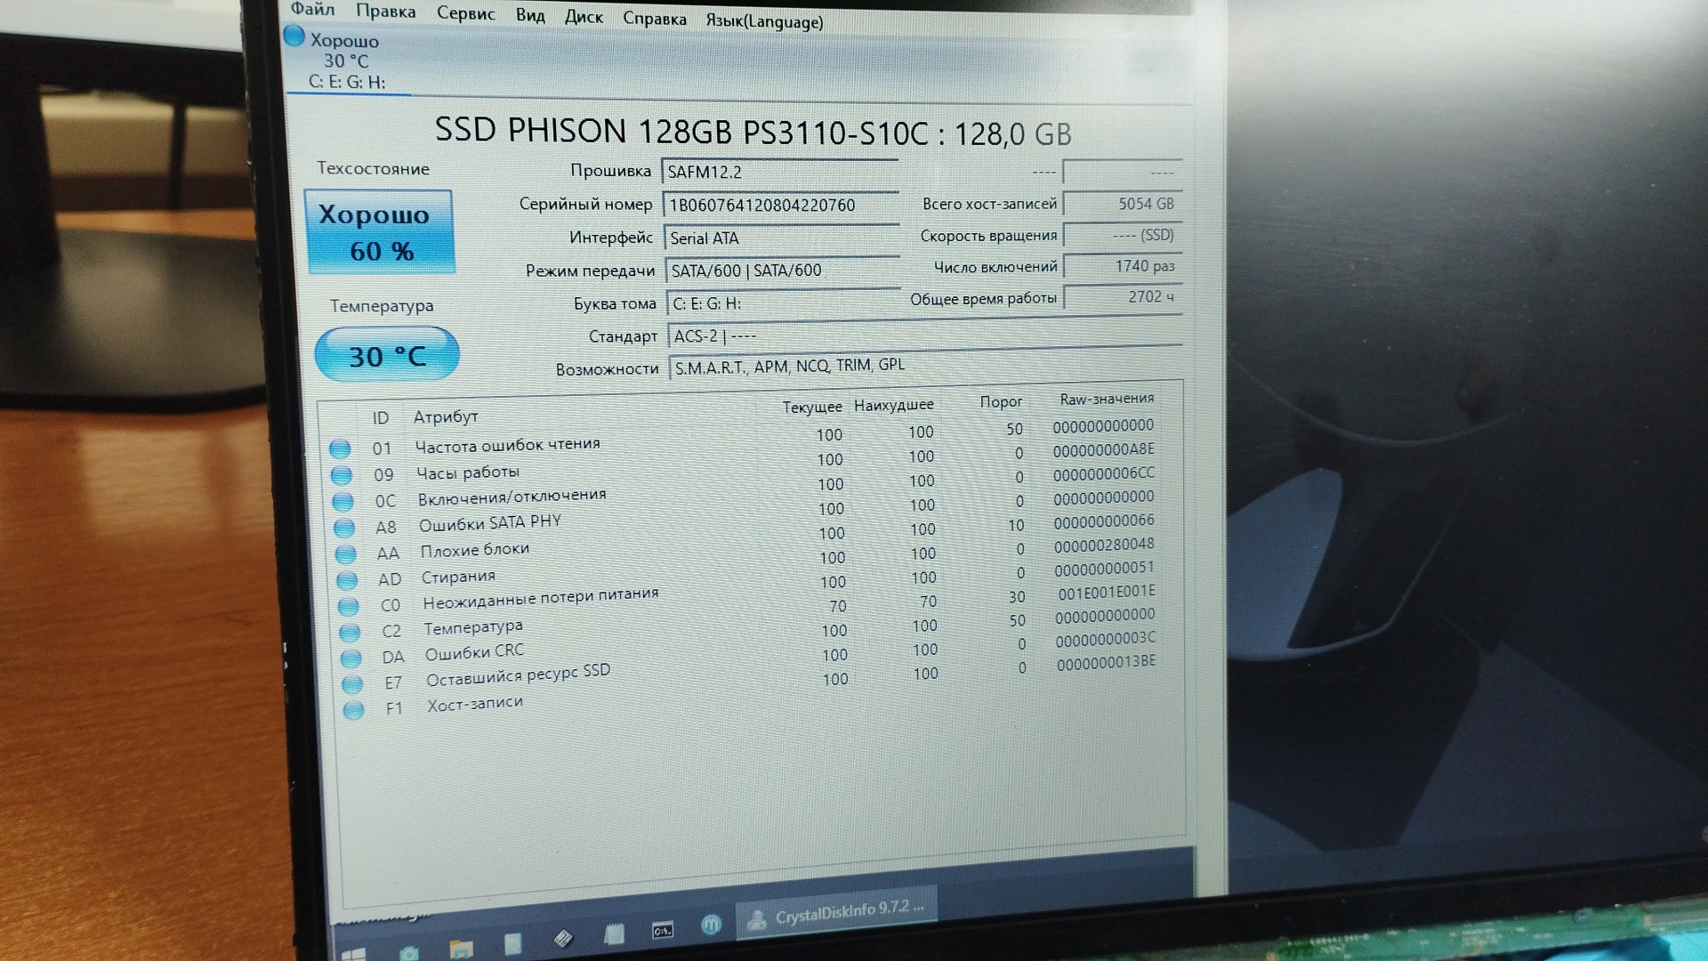1708x961 pixels.
Task: Click the status orb for Плохие блоки
Action: pos(346,554)
